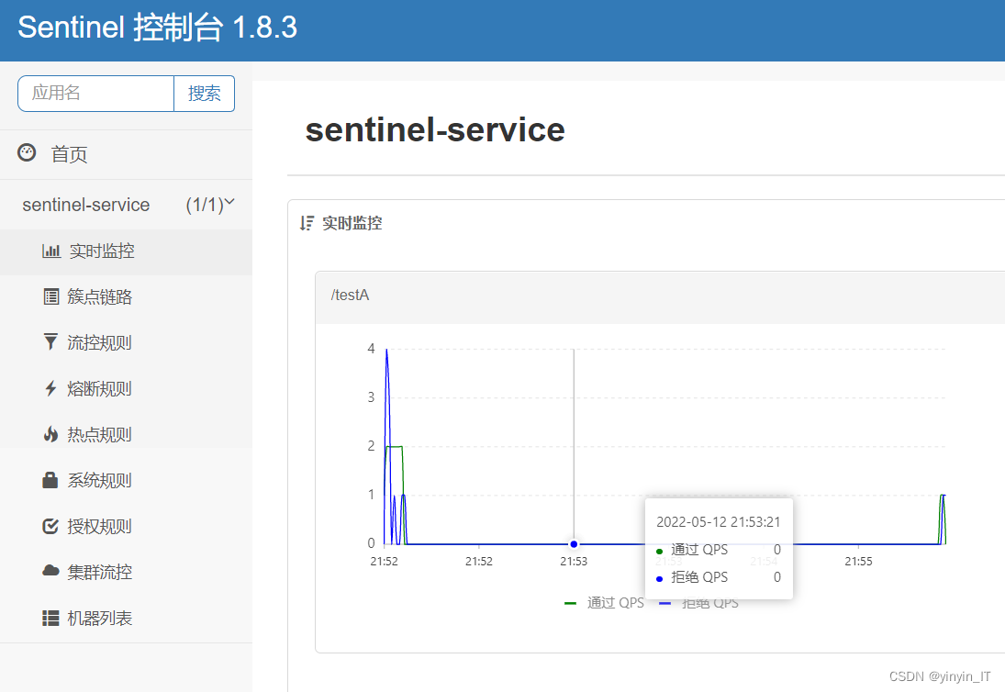The width and height of the screenshot is (1005, 692).
Task: Click the 21:55 x-axis label
Action: (858, 562)
